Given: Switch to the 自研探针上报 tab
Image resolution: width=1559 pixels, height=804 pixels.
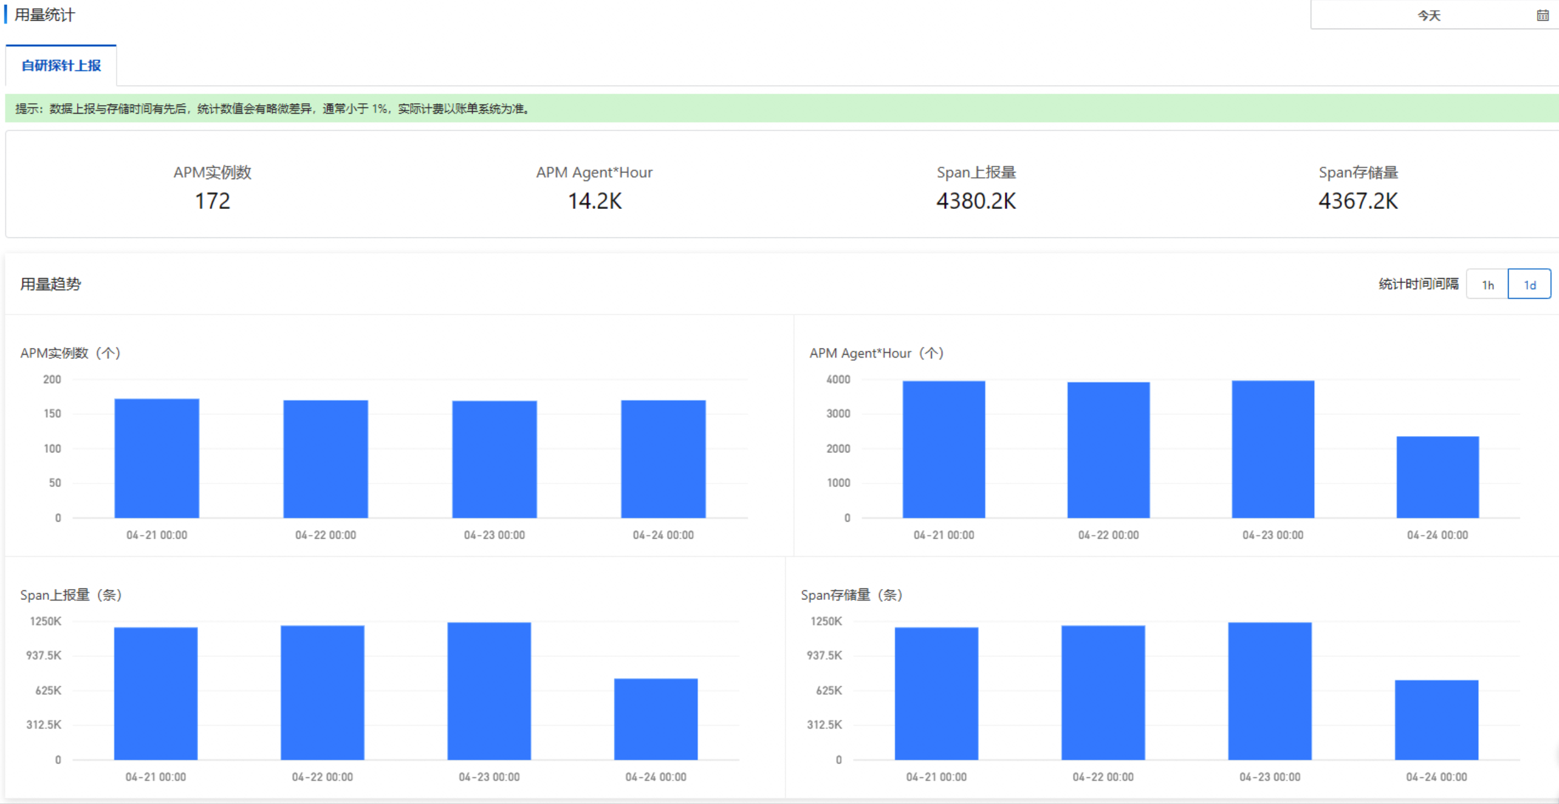Looking at the screenshot, I should pos(61,66).
